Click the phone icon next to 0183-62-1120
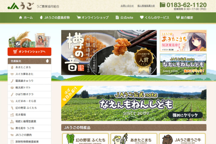 tap(162, 5)
